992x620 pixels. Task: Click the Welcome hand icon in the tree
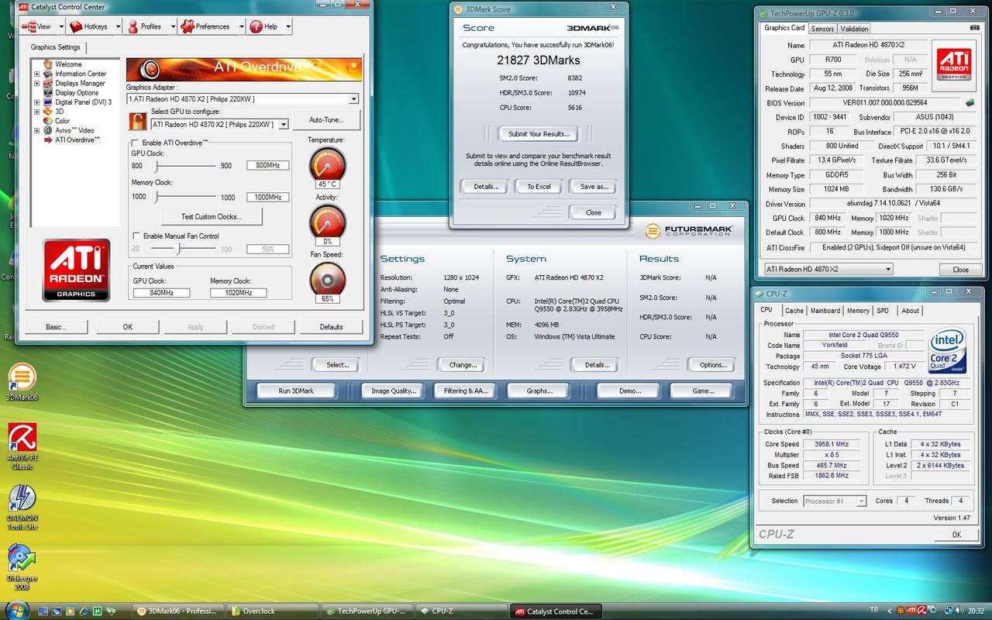(x=48, y=64)
